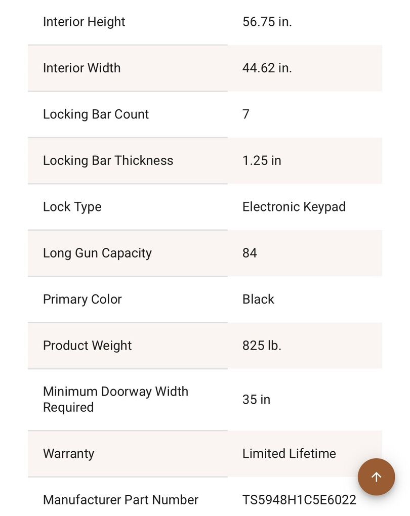This screenshot has width=410, height=516.
Task: Select the 84 capacity value
Action: (x=250, y=253)
